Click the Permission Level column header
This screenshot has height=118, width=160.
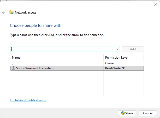tap(116, 57)
